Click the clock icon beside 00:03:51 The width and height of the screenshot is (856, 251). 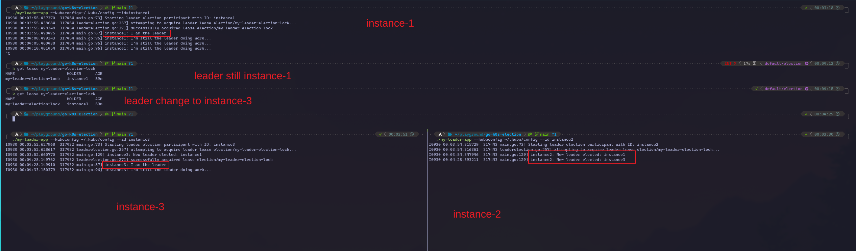click(x=412, y=134)
